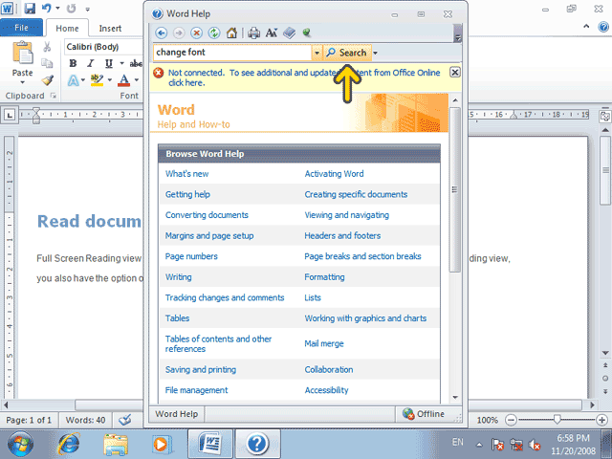Toggle Underline formatting
Image resolution: width=612 pixels, height=459 pixels.
[108, 64]
